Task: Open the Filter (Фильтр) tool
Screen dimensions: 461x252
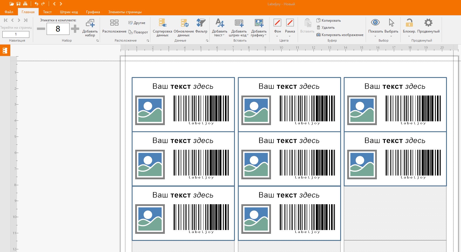Action: point(201,23)
